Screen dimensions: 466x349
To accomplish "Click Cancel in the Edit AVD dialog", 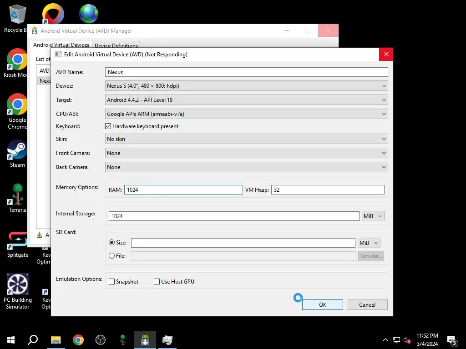I will pyautogui.click(x=367, y=305).
